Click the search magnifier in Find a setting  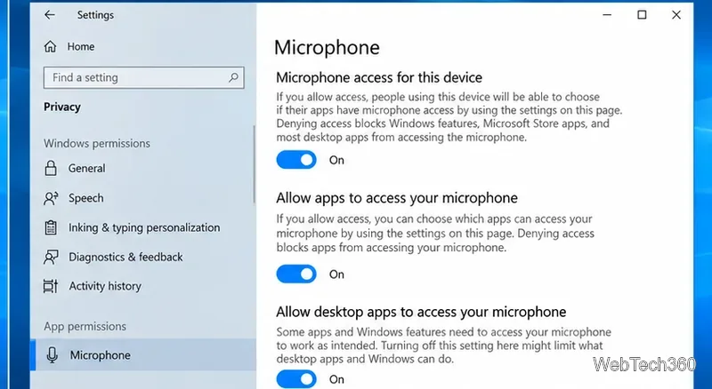coord(233,77)
